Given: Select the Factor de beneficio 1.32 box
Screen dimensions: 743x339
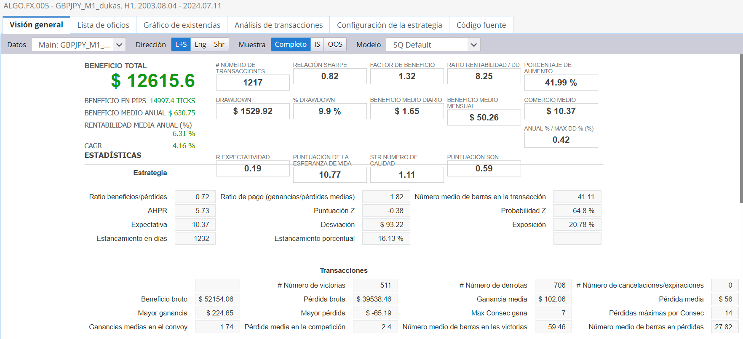Looking at the screenshot, I should pyautogui.click(x=407, y=76).
